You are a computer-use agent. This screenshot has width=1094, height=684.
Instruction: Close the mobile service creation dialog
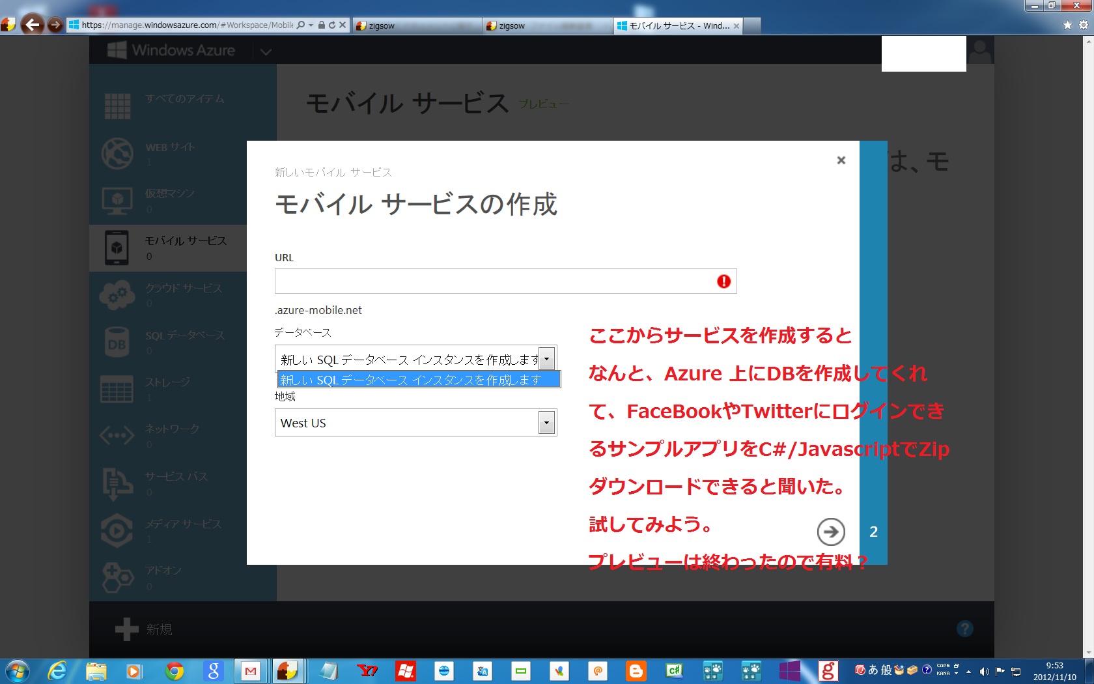[x=841, y=160]
